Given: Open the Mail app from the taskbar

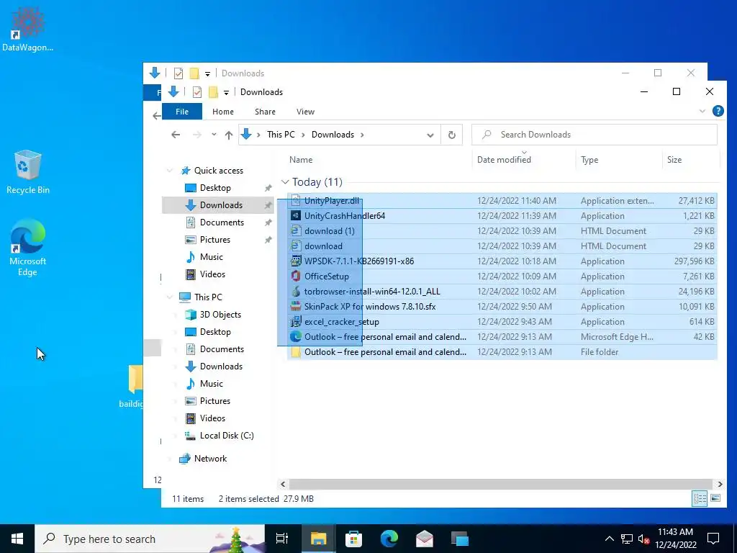Looking at the screenshot, I should coord(425,539).
